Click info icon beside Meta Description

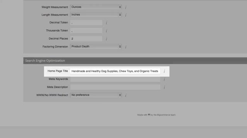point(164,87)
